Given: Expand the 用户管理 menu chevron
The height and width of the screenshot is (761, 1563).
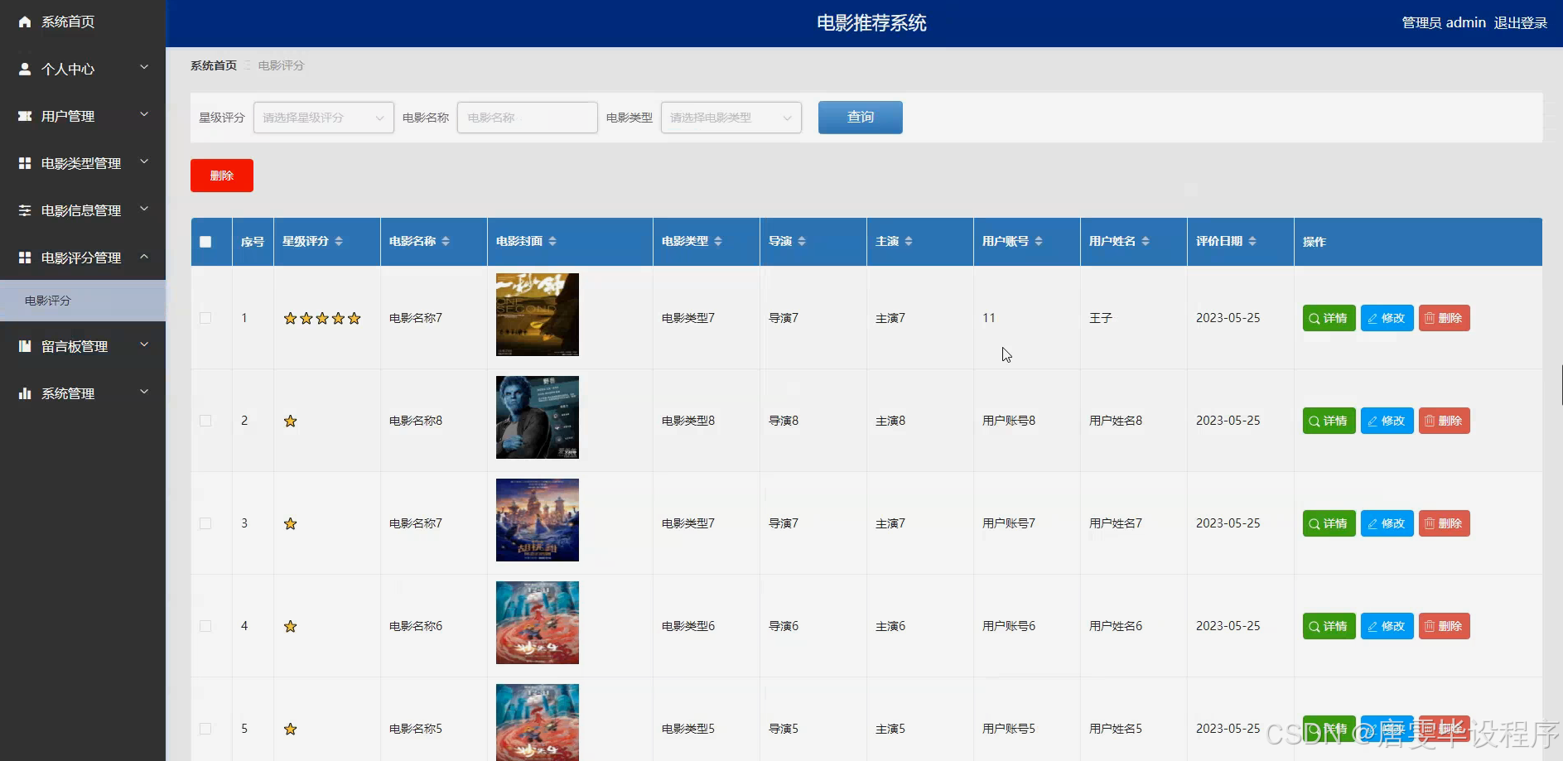Looking at the screenshot, I should [x=144, y=114].
